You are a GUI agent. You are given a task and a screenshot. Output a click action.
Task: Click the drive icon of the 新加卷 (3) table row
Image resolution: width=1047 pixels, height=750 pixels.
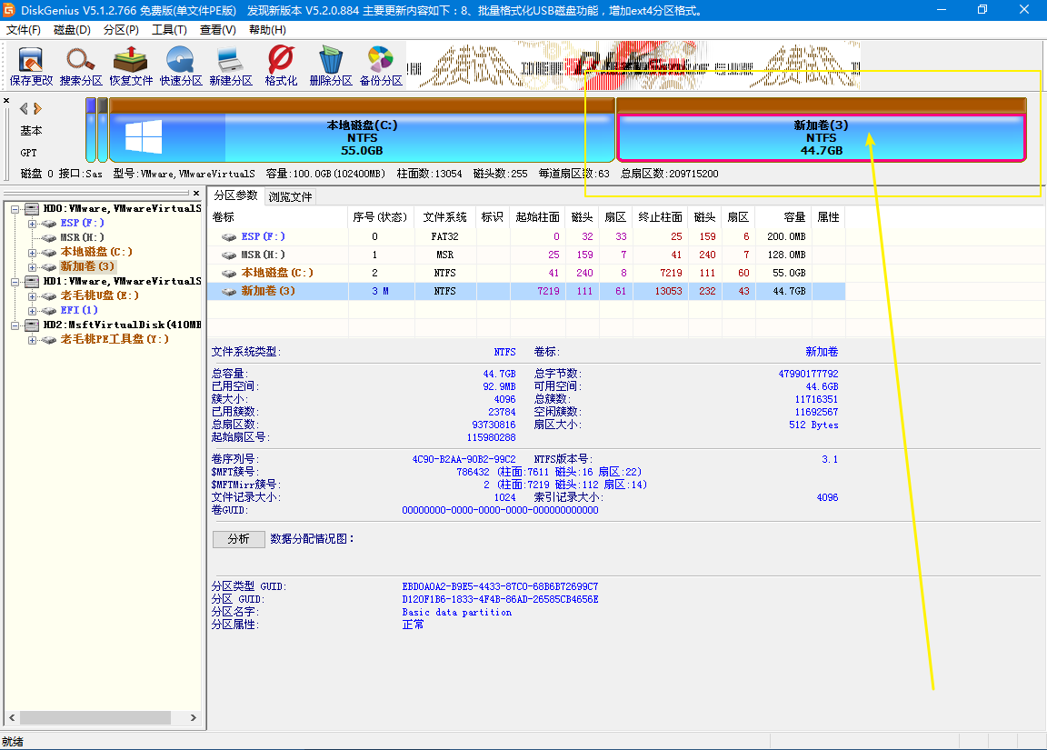click(229, 291)
